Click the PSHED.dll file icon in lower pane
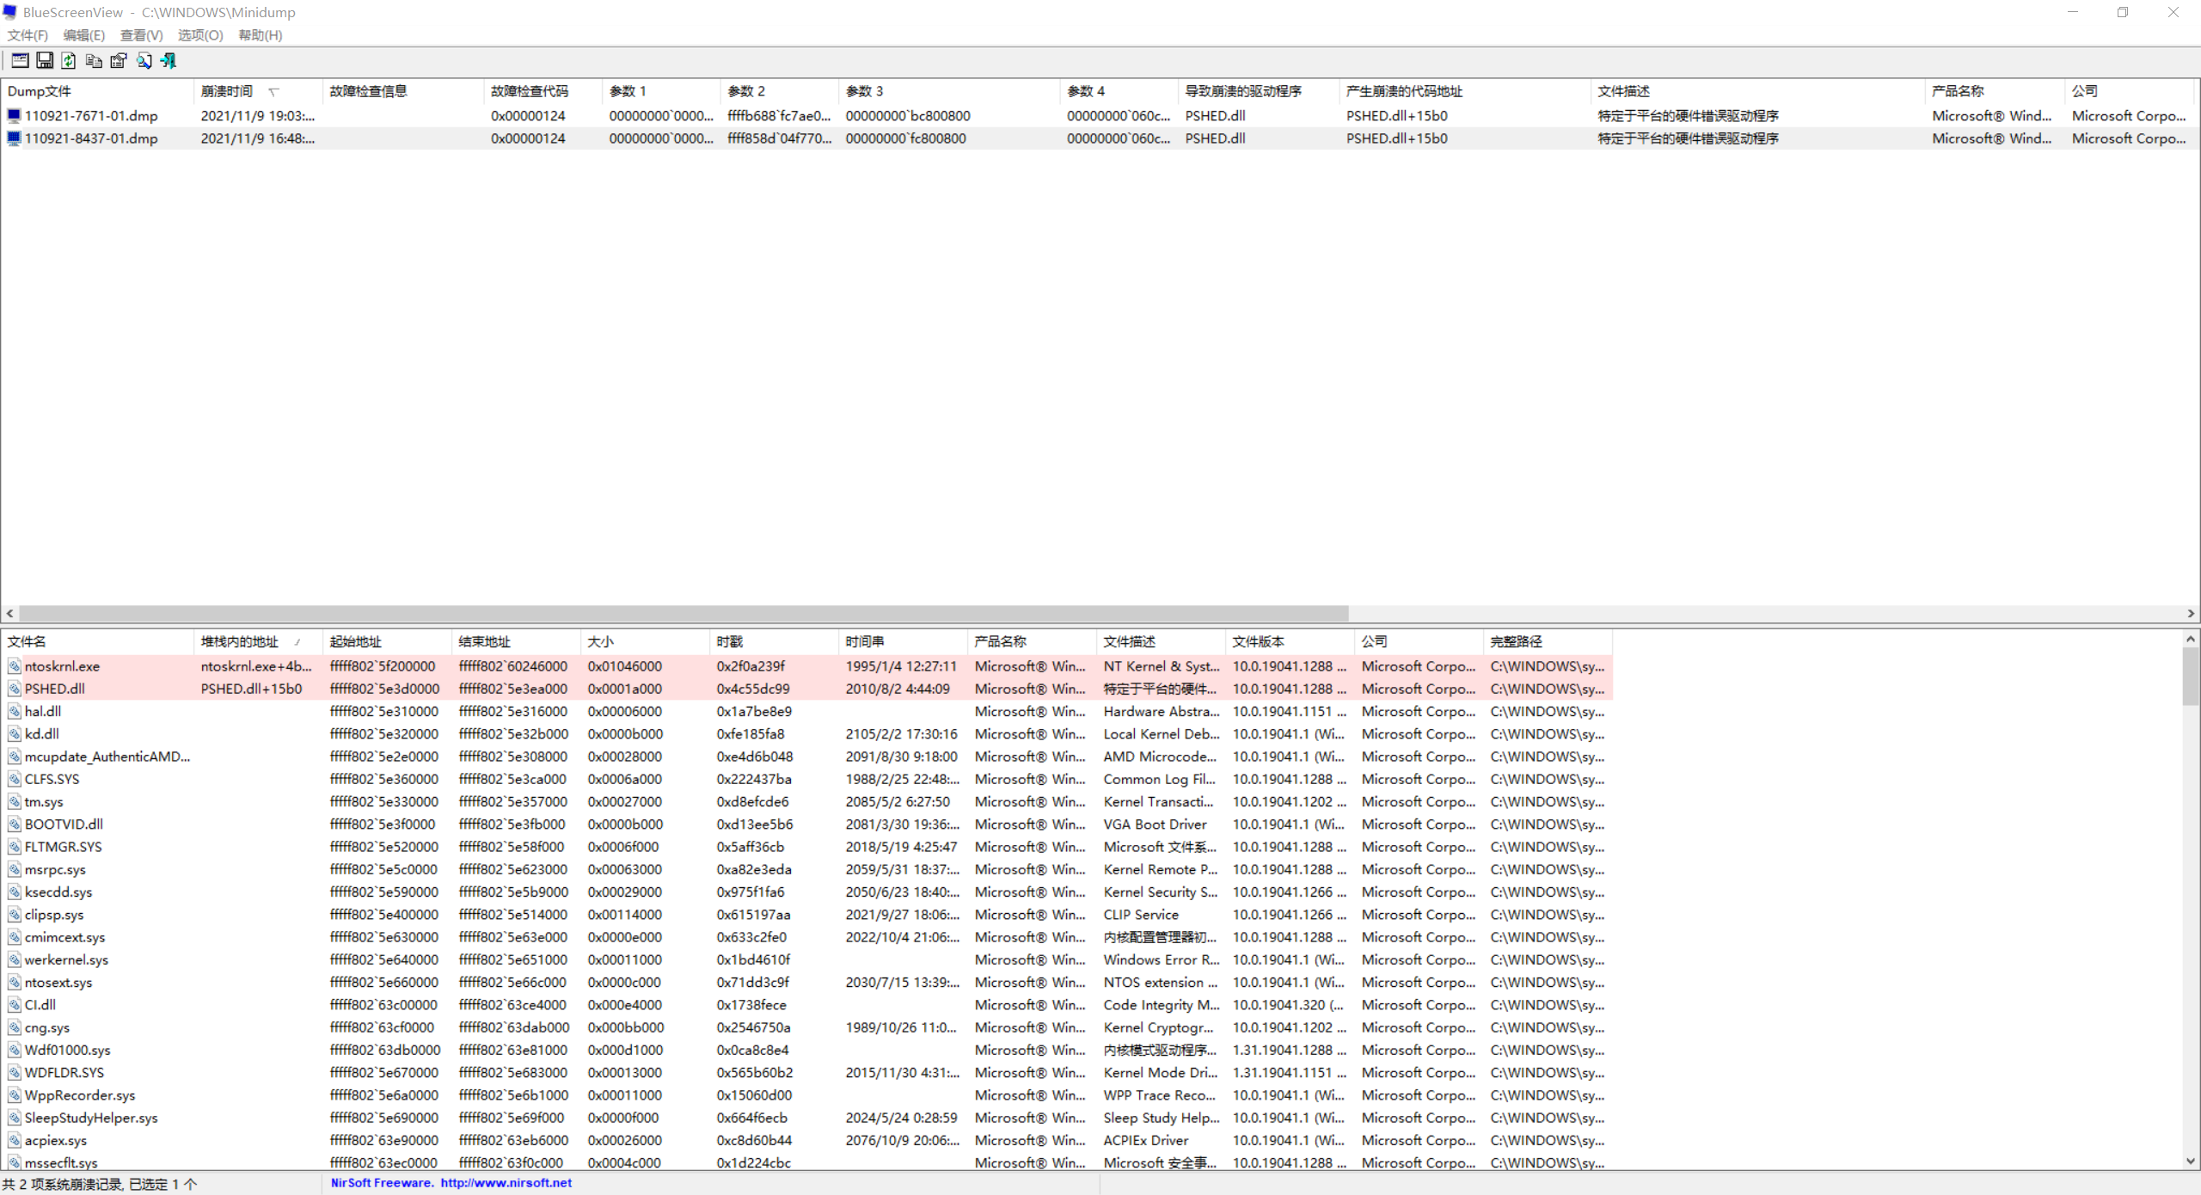Screen dimensions: 2201x1195 pyautogui.click(x=15, y=689)
